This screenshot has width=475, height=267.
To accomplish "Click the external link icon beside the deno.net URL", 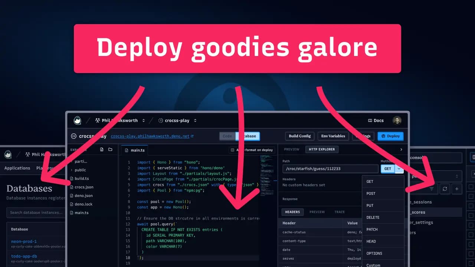I will pyautogui.click(x=191, y=136).
